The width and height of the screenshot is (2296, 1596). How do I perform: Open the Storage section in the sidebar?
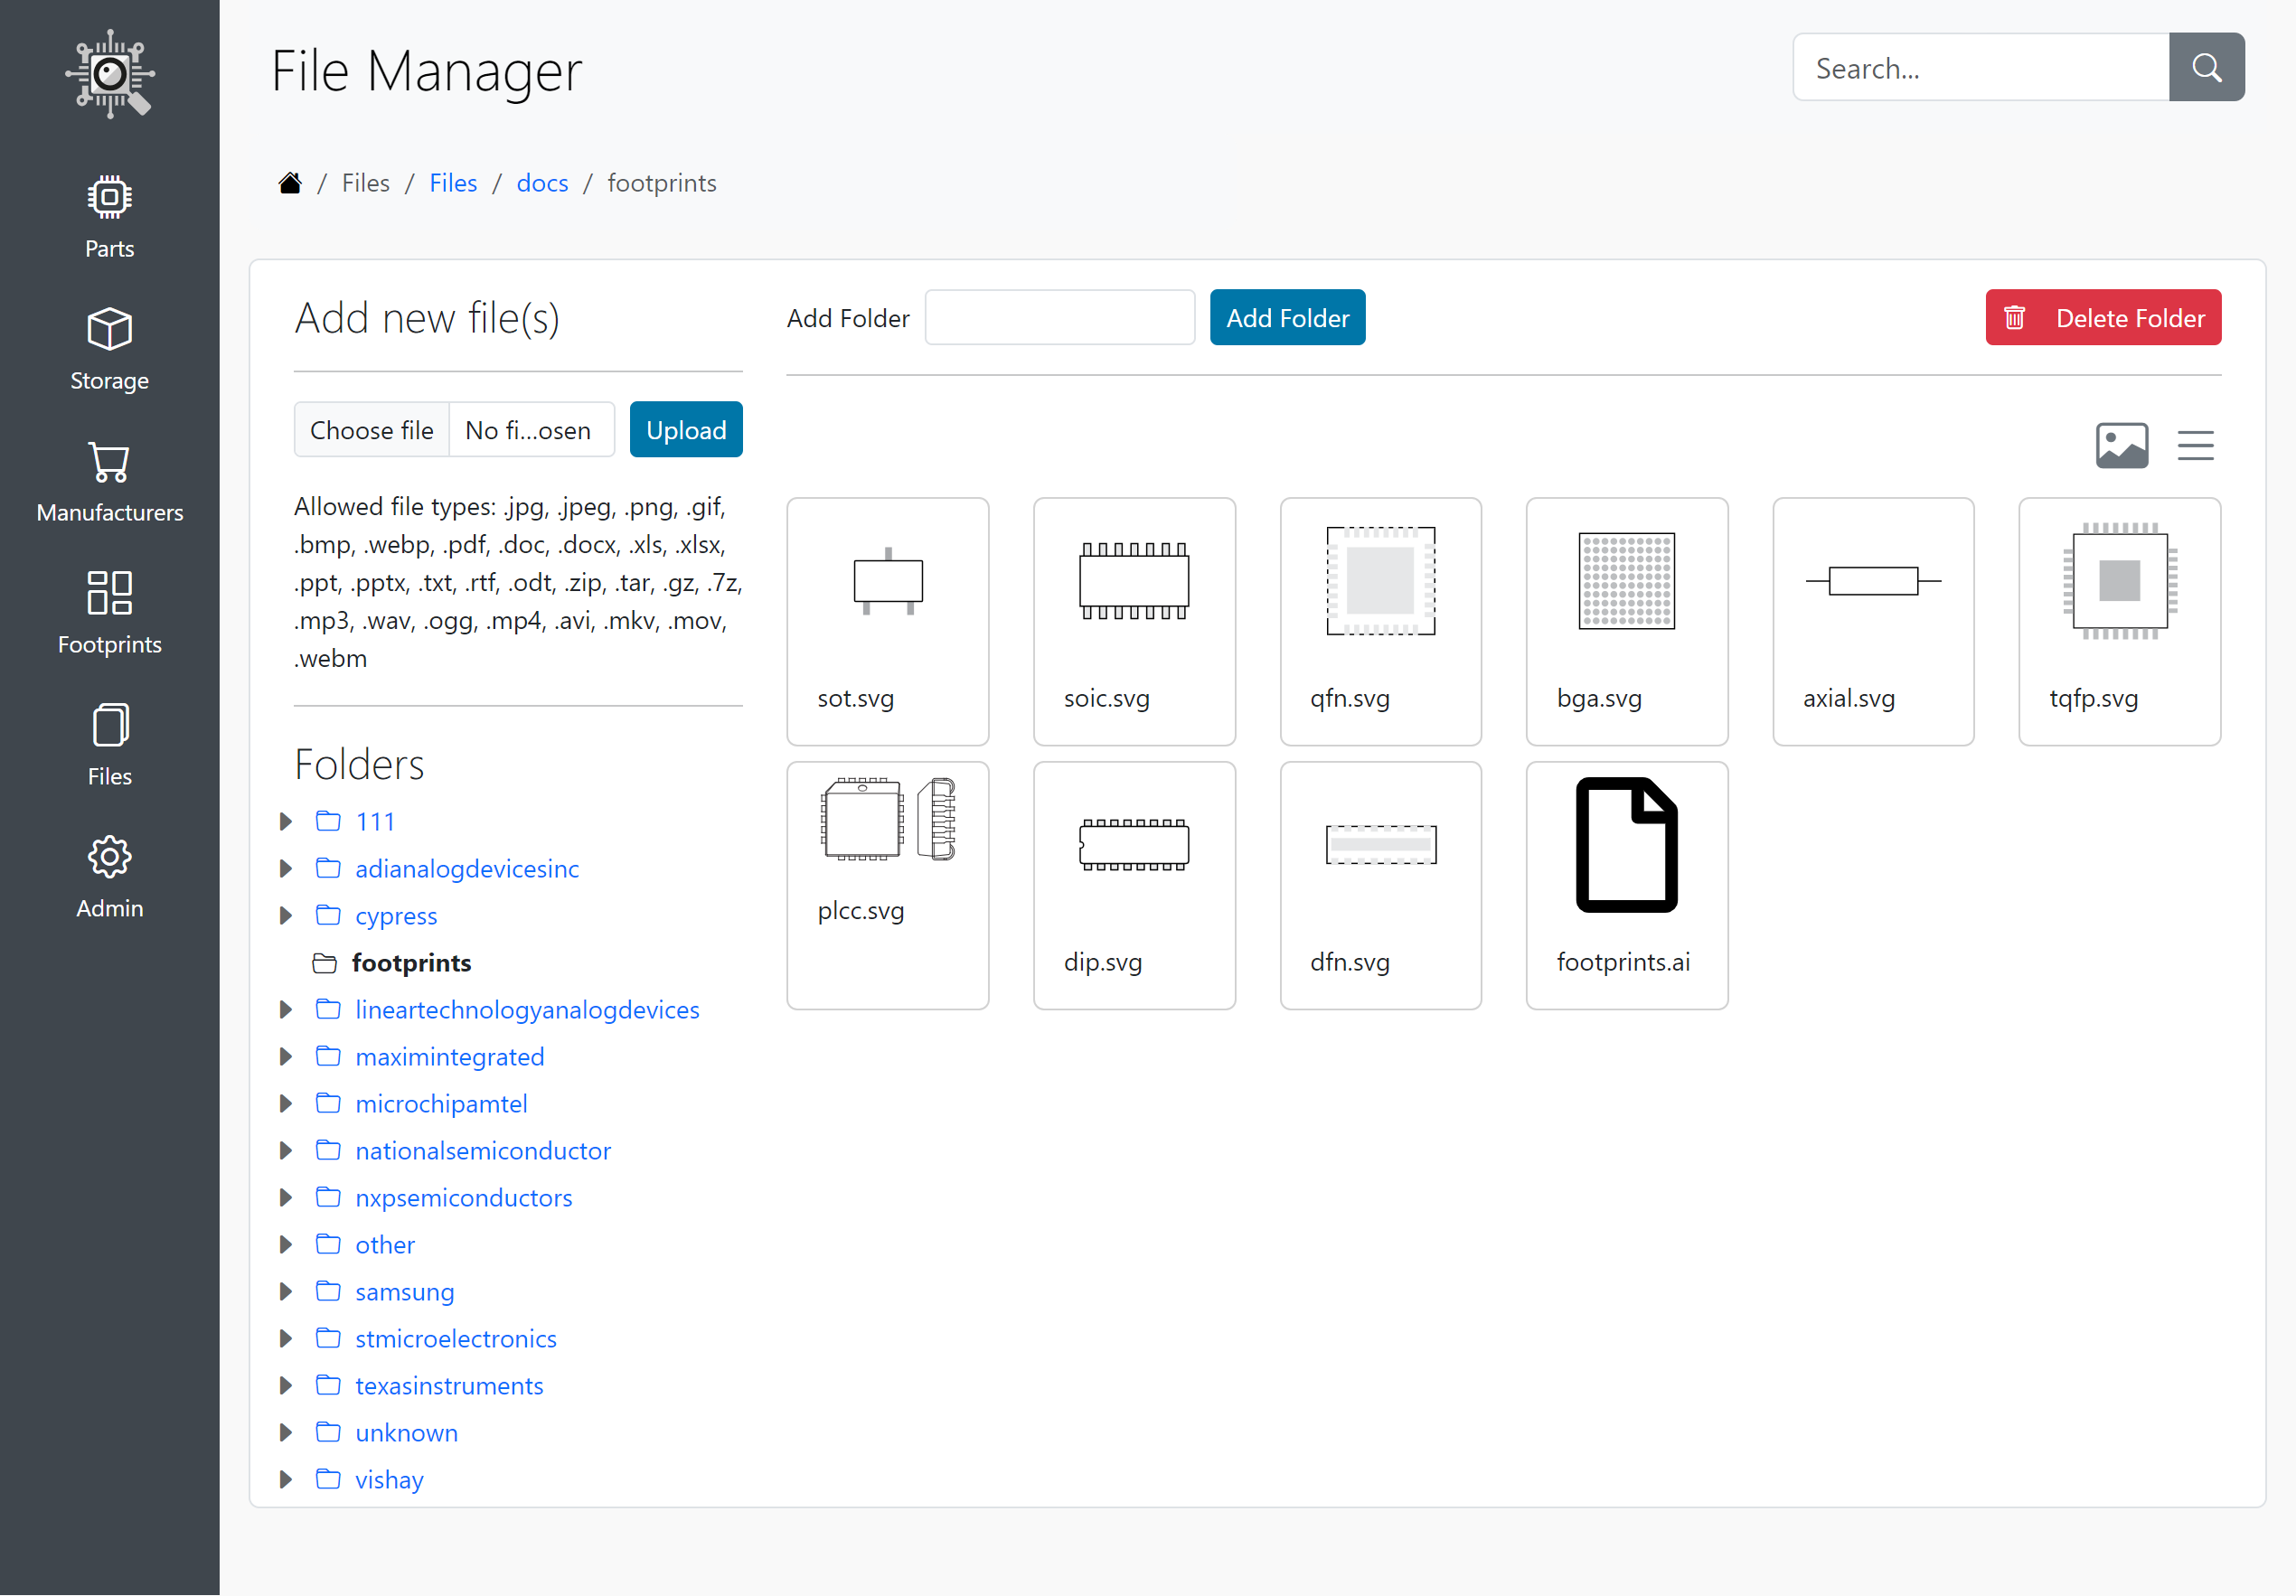pyautogui.click(x=109, y=347)
